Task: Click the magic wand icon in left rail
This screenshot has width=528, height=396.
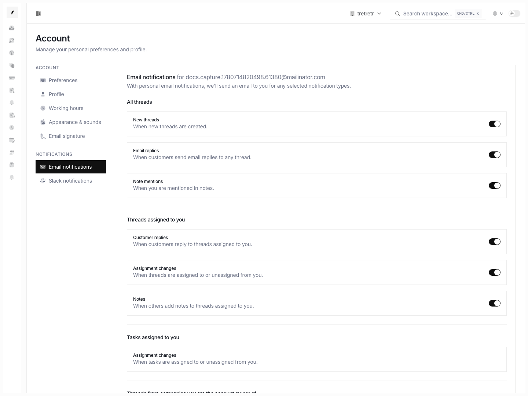Action: (x=12, y=40)
